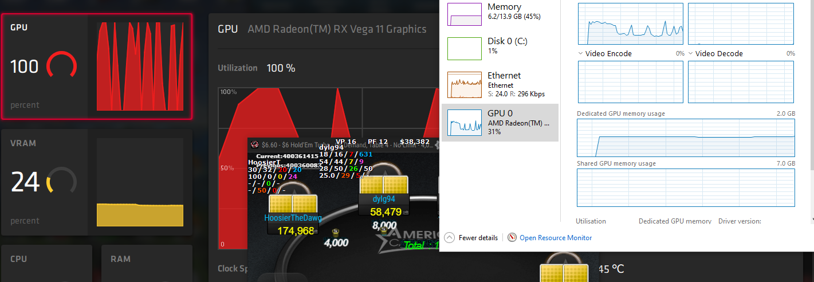The height and width of the screenshot is (282, 814).
Task: Click the 'PF 12' HUD stat
Action: tap(377, 142)
